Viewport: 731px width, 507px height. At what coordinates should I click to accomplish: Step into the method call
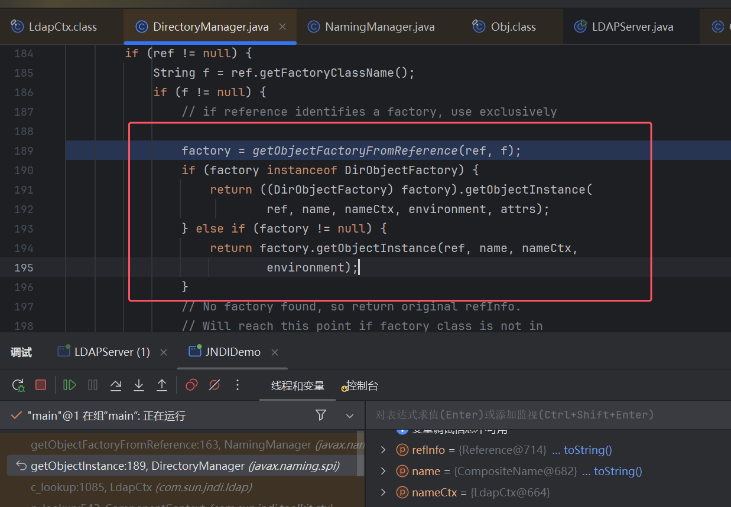[x=139, y=385]
